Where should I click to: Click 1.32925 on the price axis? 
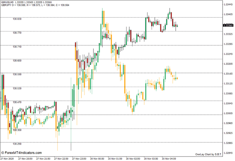(x=228, y=133)
